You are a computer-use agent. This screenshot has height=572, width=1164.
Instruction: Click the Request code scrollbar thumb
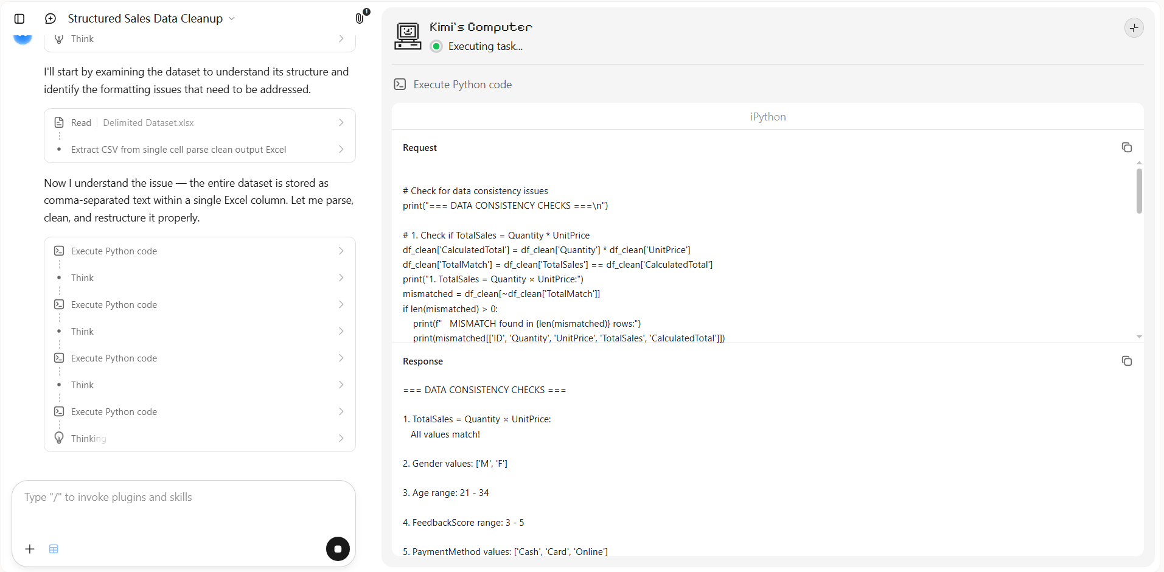[x=1139, y=191]
